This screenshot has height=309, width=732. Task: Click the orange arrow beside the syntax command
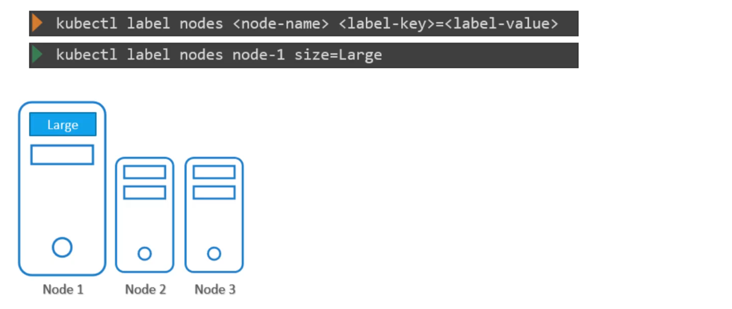pyautogui.click(x=37, y=24)
